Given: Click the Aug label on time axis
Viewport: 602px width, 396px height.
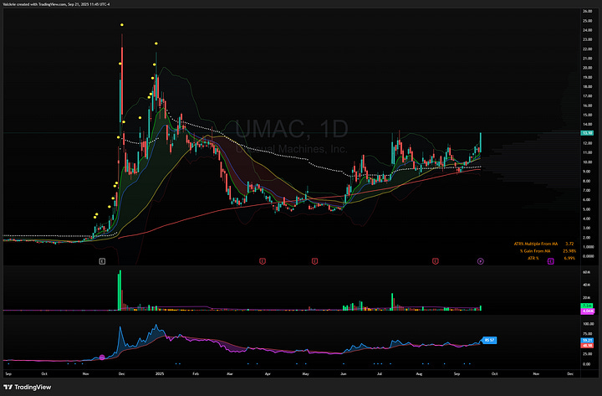Looking at the screenshot, I should tap(419, 373).
